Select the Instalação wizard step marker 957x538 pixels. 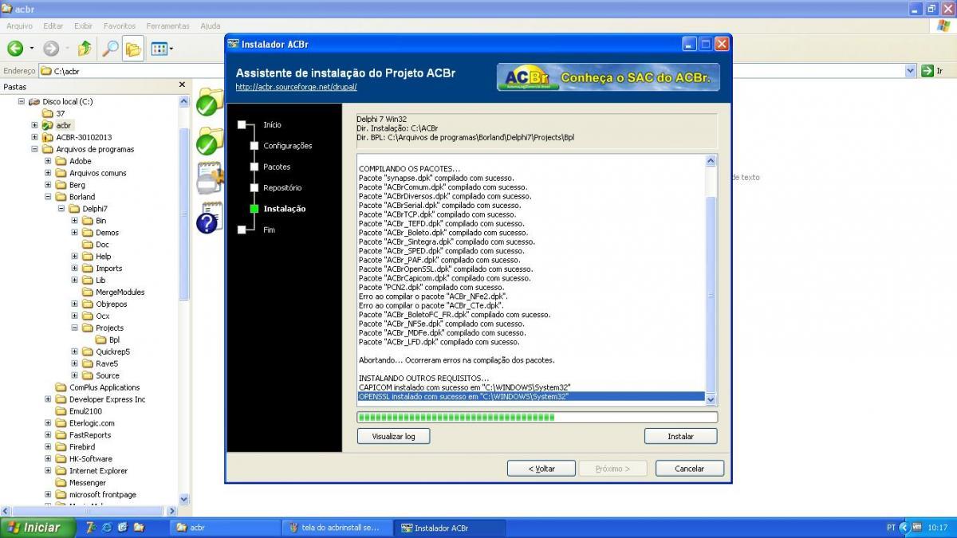(x=254, y=209)
